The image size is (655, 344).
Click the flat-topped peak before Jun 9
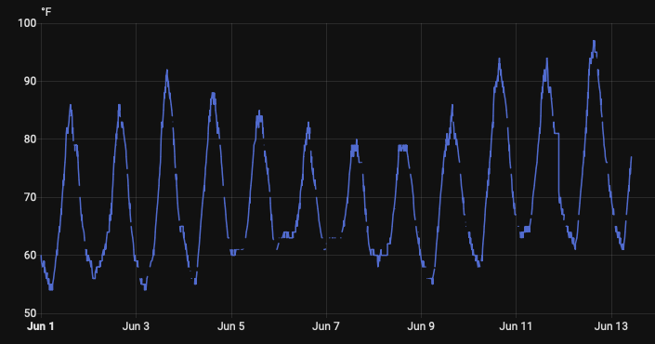[402, 147]
